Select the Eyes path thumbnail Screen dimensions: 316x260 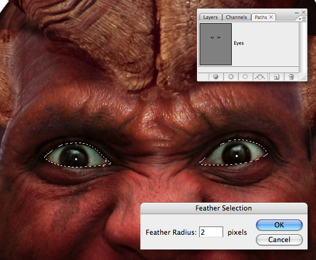click(215, 44)
